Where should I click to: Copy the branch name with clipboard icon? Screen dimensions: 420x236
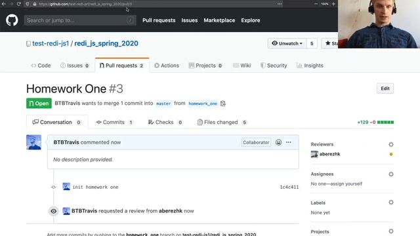[223, 104]
